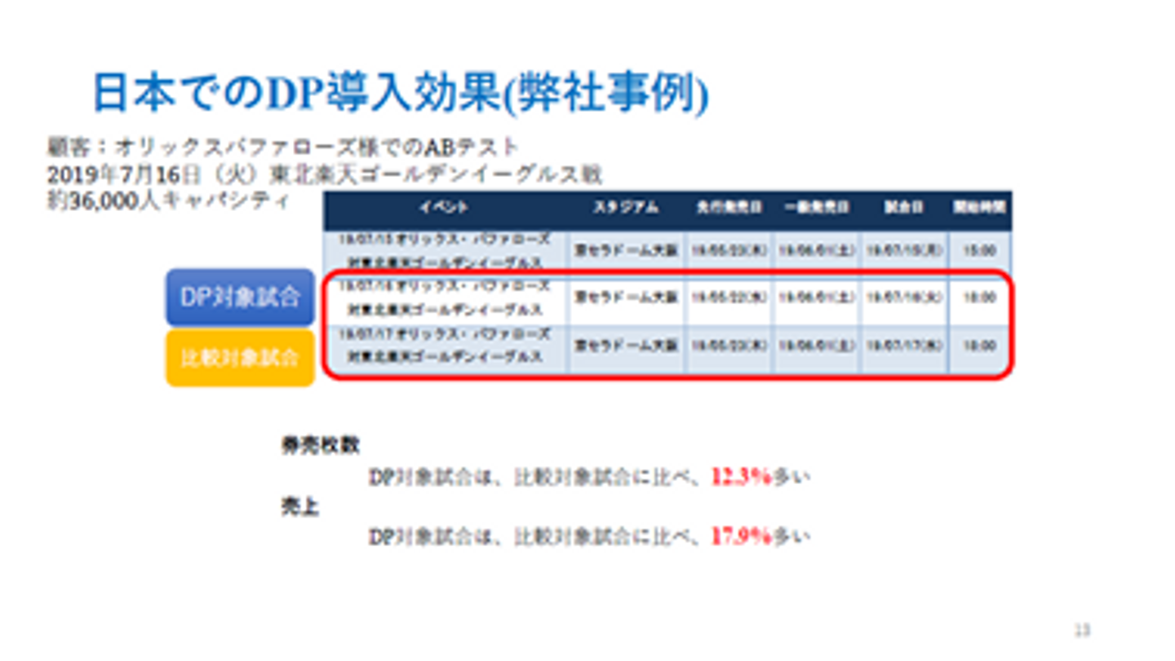The width and height of the screenshot is (1175, 661).
Task: Select the 19/07/15 event cell
Action: tap(446, 251)
